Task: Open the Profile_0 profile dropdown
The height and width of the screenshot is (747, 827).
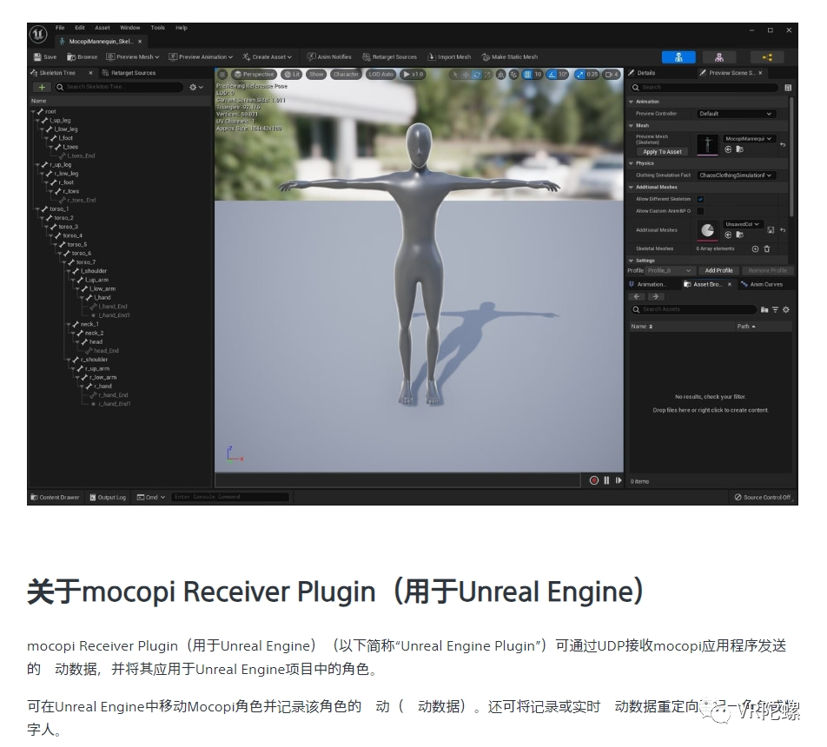Action: pos(670,271)
